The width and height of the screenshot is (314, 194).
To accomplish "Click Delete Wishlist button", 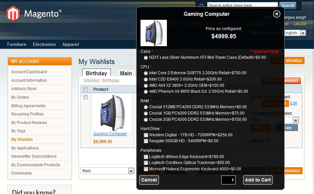I will (281, 81).
